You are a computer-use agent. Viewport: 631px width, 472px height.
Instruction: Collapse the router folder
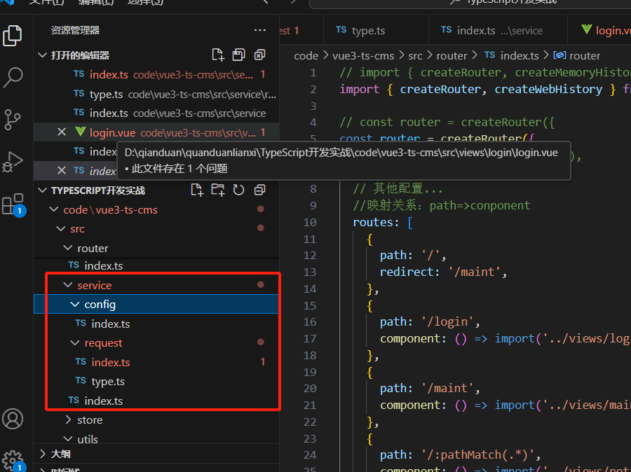(68, 248)
